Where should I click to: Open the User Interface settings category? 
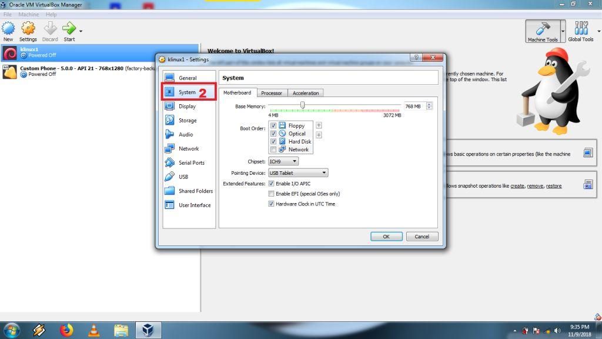[189, 205]
